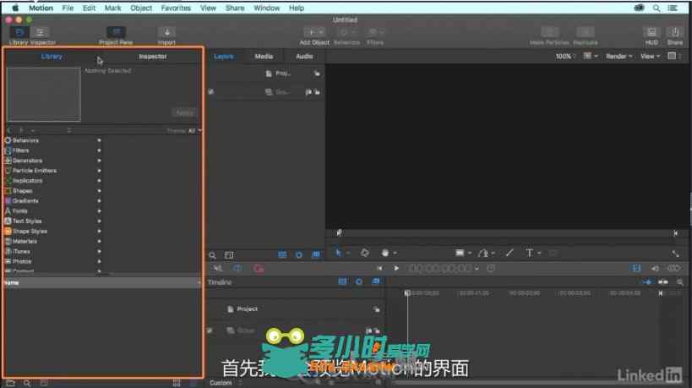Open the Behaviors toolbar menu
Screen dimensions: 692x388
347,32
